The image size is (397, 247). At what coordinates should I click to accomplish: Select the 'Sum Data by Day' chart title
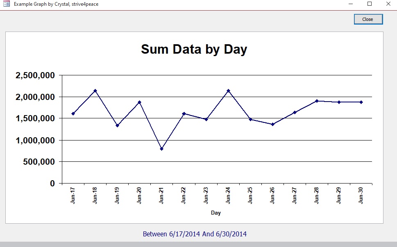tap(194, 49)
